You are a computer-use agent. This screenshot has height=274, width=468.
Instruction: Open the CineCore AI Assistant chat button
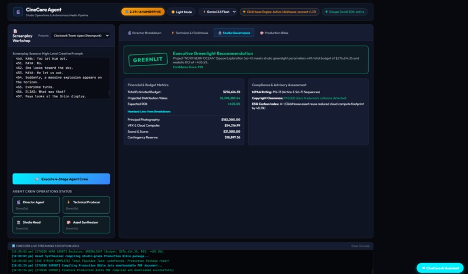tap(440, 268)
